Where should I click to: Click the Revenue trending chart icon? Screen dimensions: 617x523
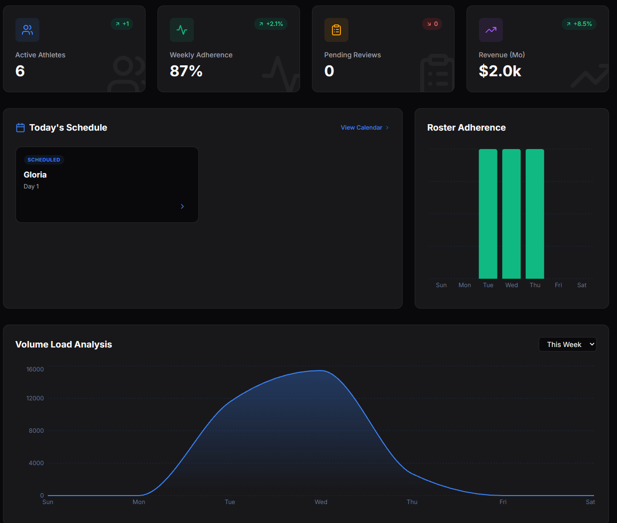(491, 30)
